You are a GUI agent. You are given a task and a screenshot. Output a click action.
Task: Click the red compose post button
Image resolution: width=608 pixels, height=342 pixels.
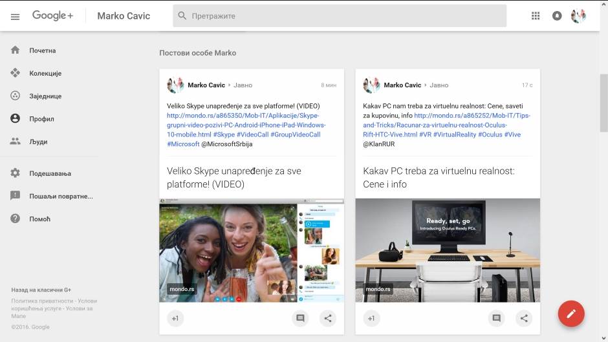tap(570, 314)
